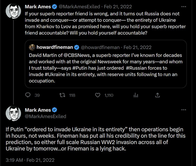Open the three-dot menu on top tweet
Screen dimensions: 196x166
[x=184, y=6]
